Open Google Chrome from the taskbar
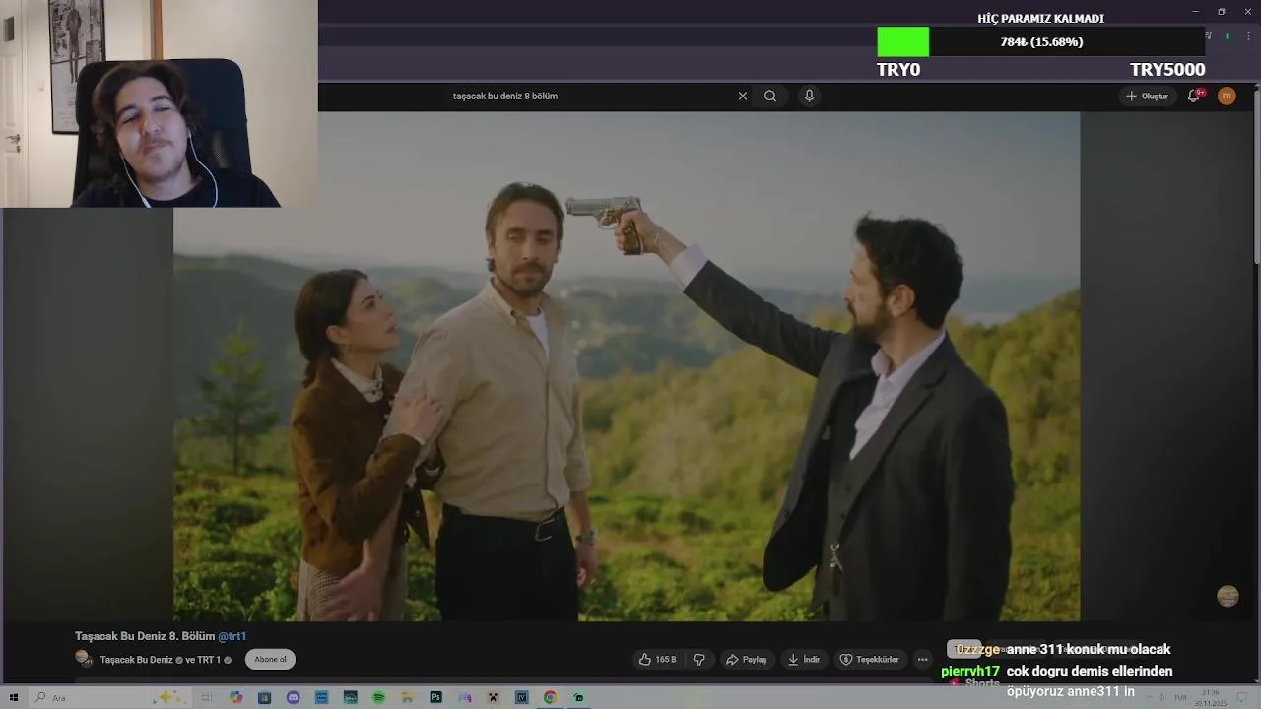This screenshot has height=709, width=1261. pyautogui.click(x=550, y=697)
